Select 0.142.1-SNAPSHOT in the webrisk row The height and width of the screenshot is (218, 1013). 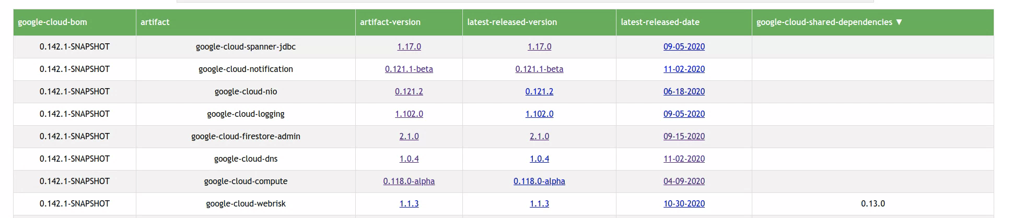click(x=75, y=203)
